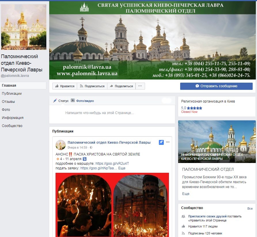
Task: Click the Информация Паломнический отдел image
Action: (217, 142)
